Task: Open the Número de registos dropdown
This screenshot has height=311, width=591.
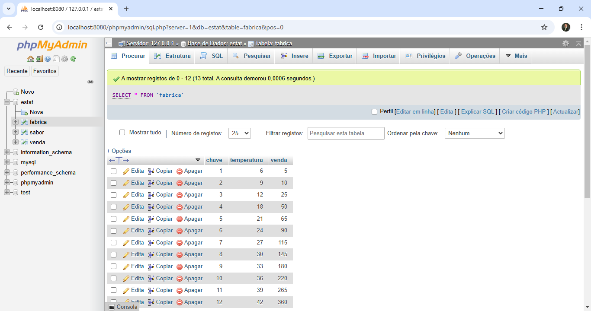Action: 239,133
